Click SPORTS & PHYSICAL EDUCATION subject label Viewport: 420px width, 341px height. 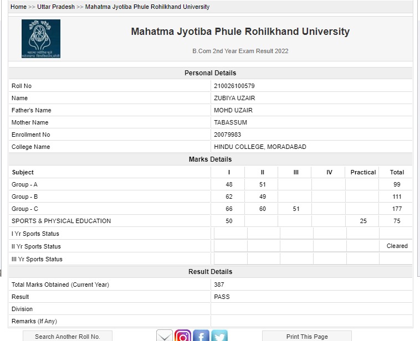(x=61, y=221)
